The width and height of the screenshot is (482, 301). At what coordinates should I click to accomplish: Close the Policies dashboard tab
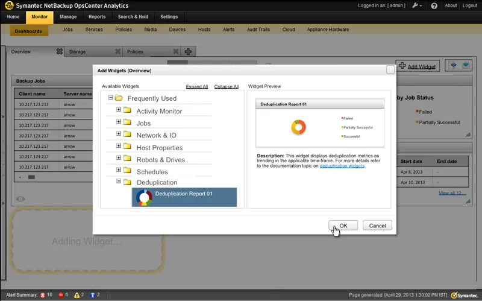[x=176, y=51]
